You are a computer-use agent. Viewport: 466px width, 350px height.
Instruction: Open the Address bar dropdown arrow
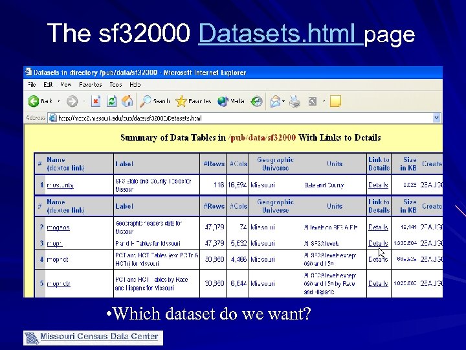click(436, 118)
